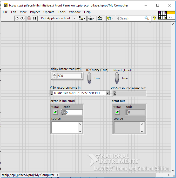Image resolution: width=176 pixels, height=178 pixels.
Task: Start Run Continuously mode
Action: [23, 18]
